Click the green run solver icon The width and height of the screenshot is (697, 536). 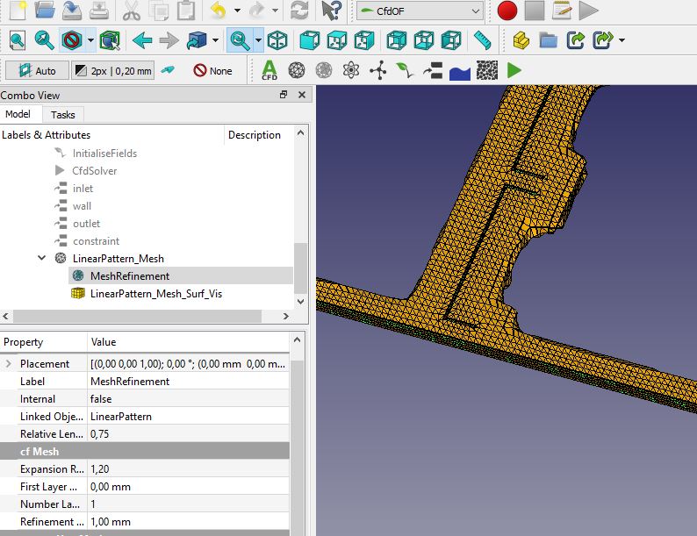click(514, 70)
